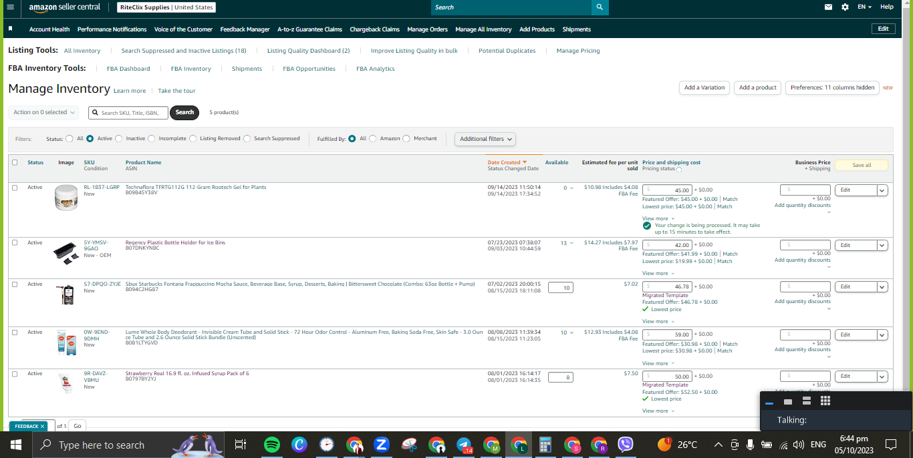Open Listing Quality Dashboard (2) tab

(x=308, y=51)
